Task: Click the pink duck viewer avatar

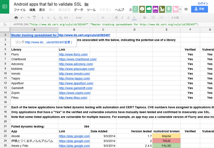Action: (x=175, y=9)
